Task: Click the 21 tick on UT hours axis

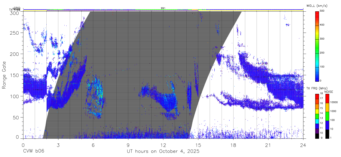Action: tap(268, 145)
